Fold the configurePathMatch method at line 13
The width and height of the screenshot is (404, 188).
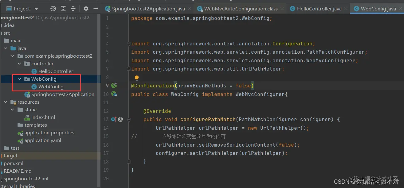(129, 119)
